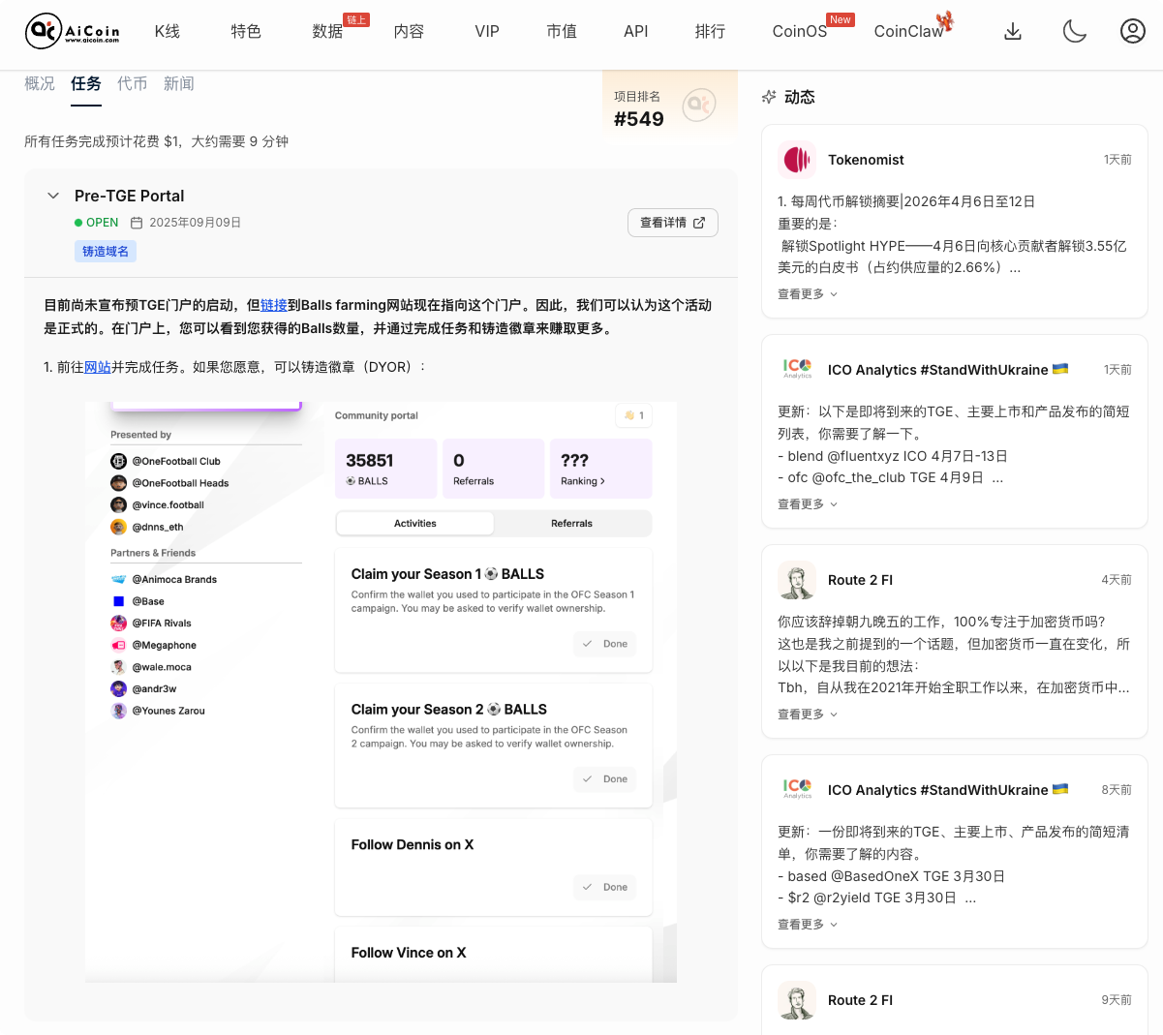Open Tokenomist profile avatar
Image resolution: width=1163 pixels, height=1035 pixels.
tap(796, 160)
